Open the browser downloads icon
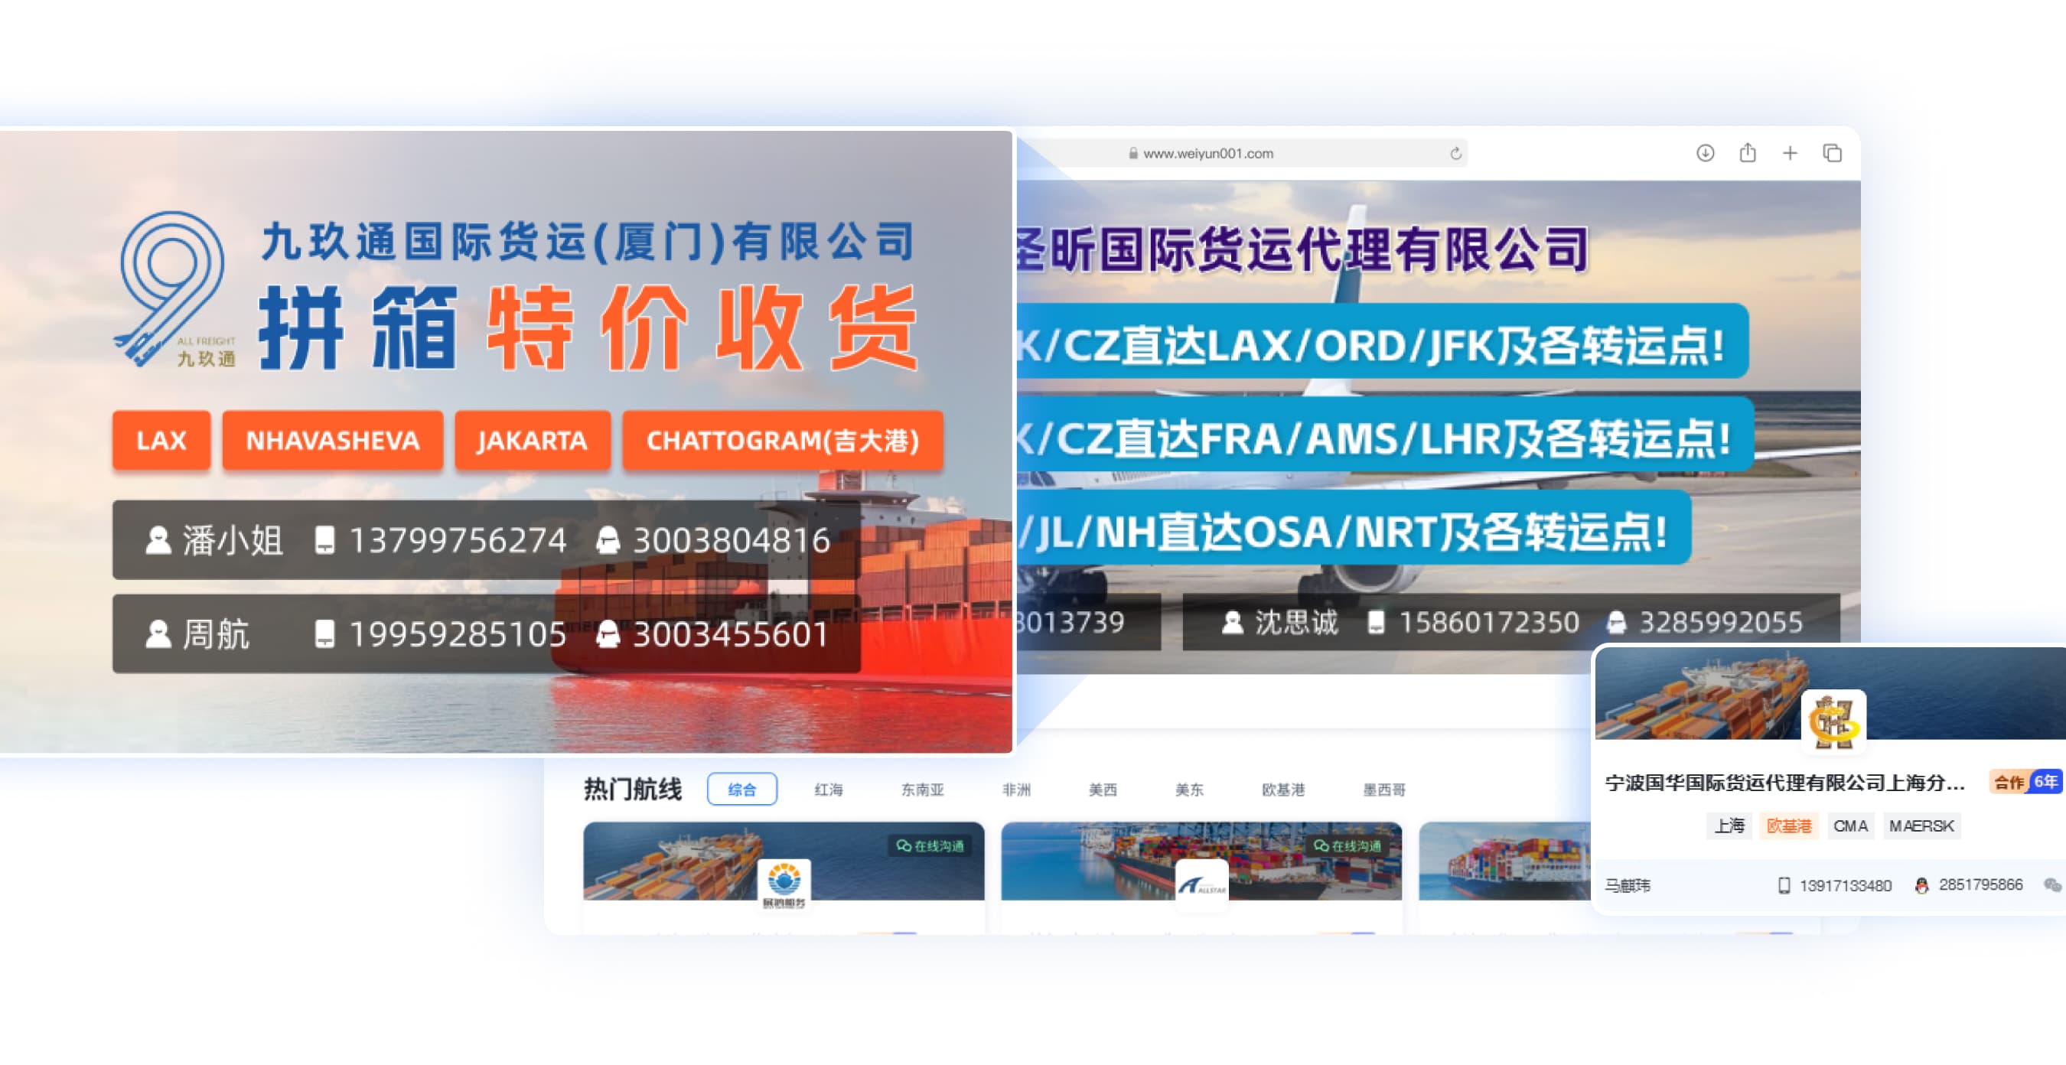This screenshot has height=1065, width=2066. coord(1705,152)
